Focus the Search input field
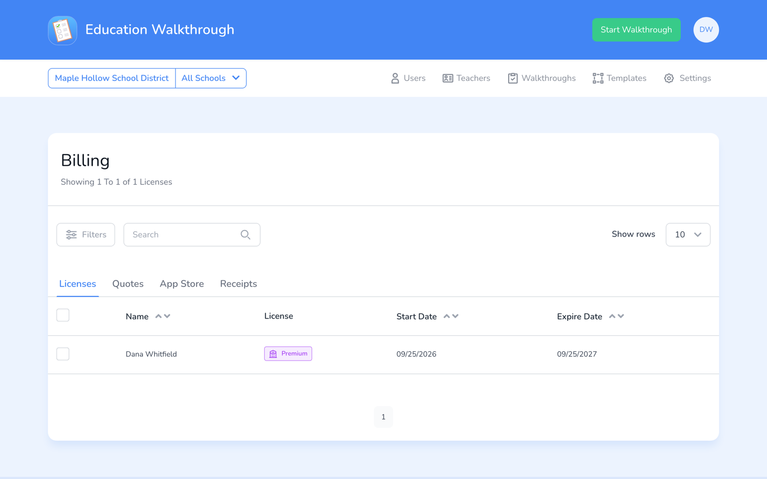Screen dimensions: 767x479 192,235
